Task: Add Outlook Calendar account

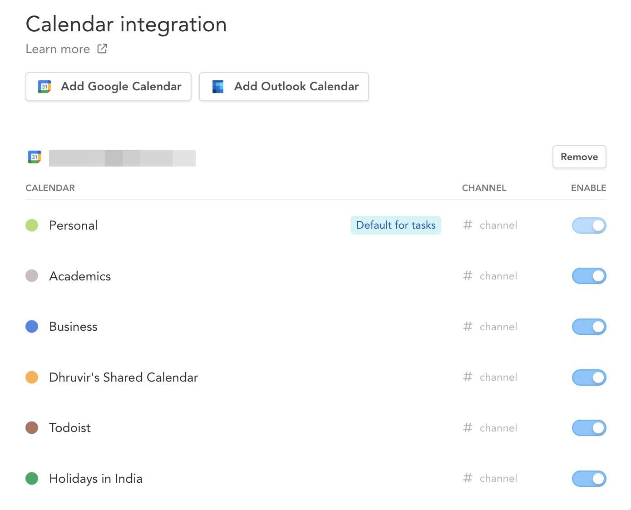Action: [284, 87]
